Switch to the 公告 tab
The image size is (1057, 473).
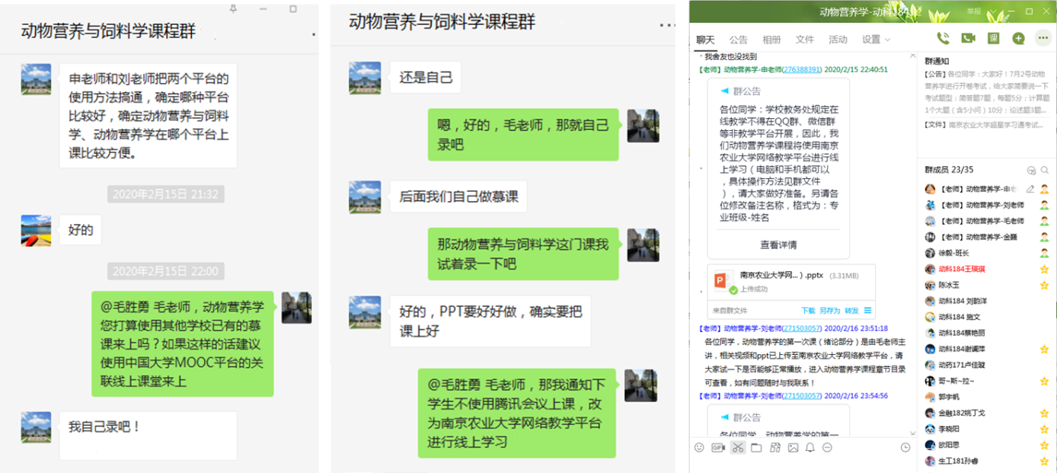tap(738, 40)
